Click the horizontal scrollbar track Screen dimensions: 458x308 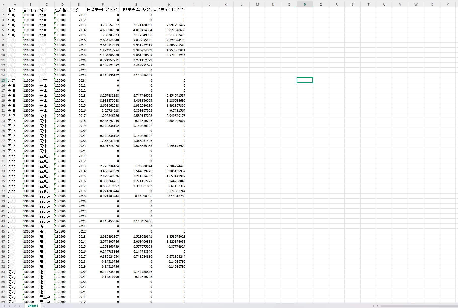pos(419,306)
